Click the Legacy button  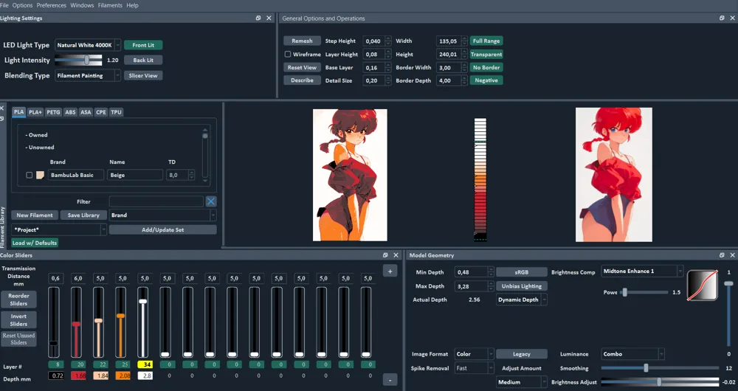click(x=522, y=354)
